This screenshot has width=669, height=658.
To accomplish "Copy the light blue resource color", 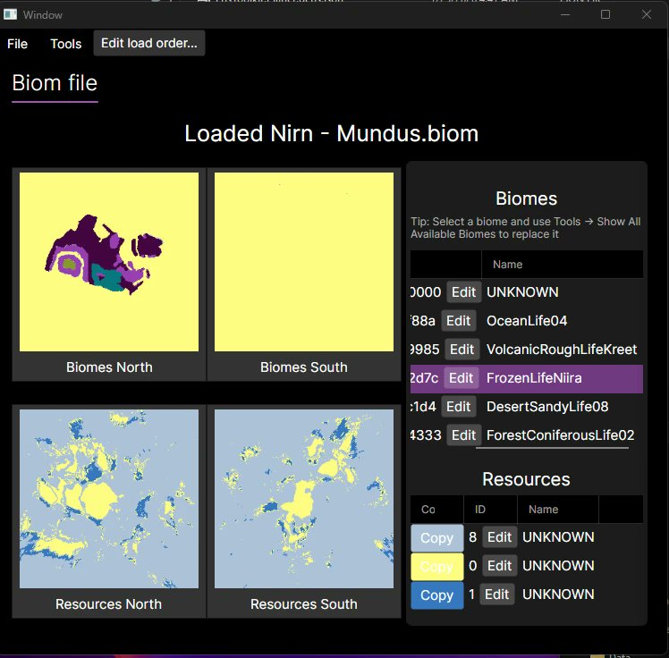I will 436,537.
